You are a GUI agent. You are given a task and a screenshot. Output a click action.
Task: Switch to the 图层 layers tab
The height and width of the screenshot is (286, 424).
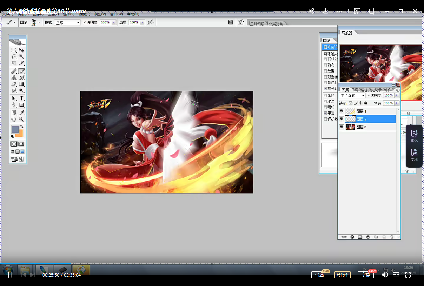click(345, 90)
